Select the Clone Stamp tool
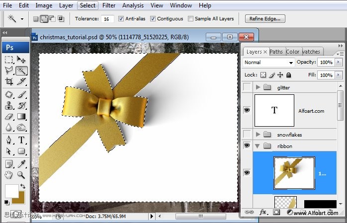The image size is (347, 223). [9, 106]
